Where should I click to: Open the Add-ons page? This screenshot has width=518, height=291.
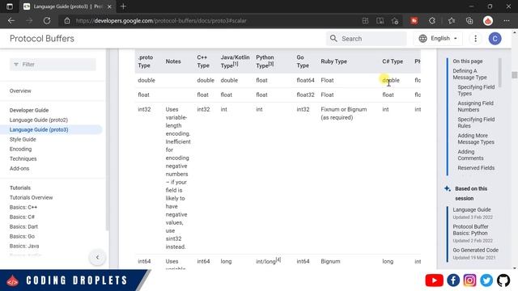[x=19, y=168]
